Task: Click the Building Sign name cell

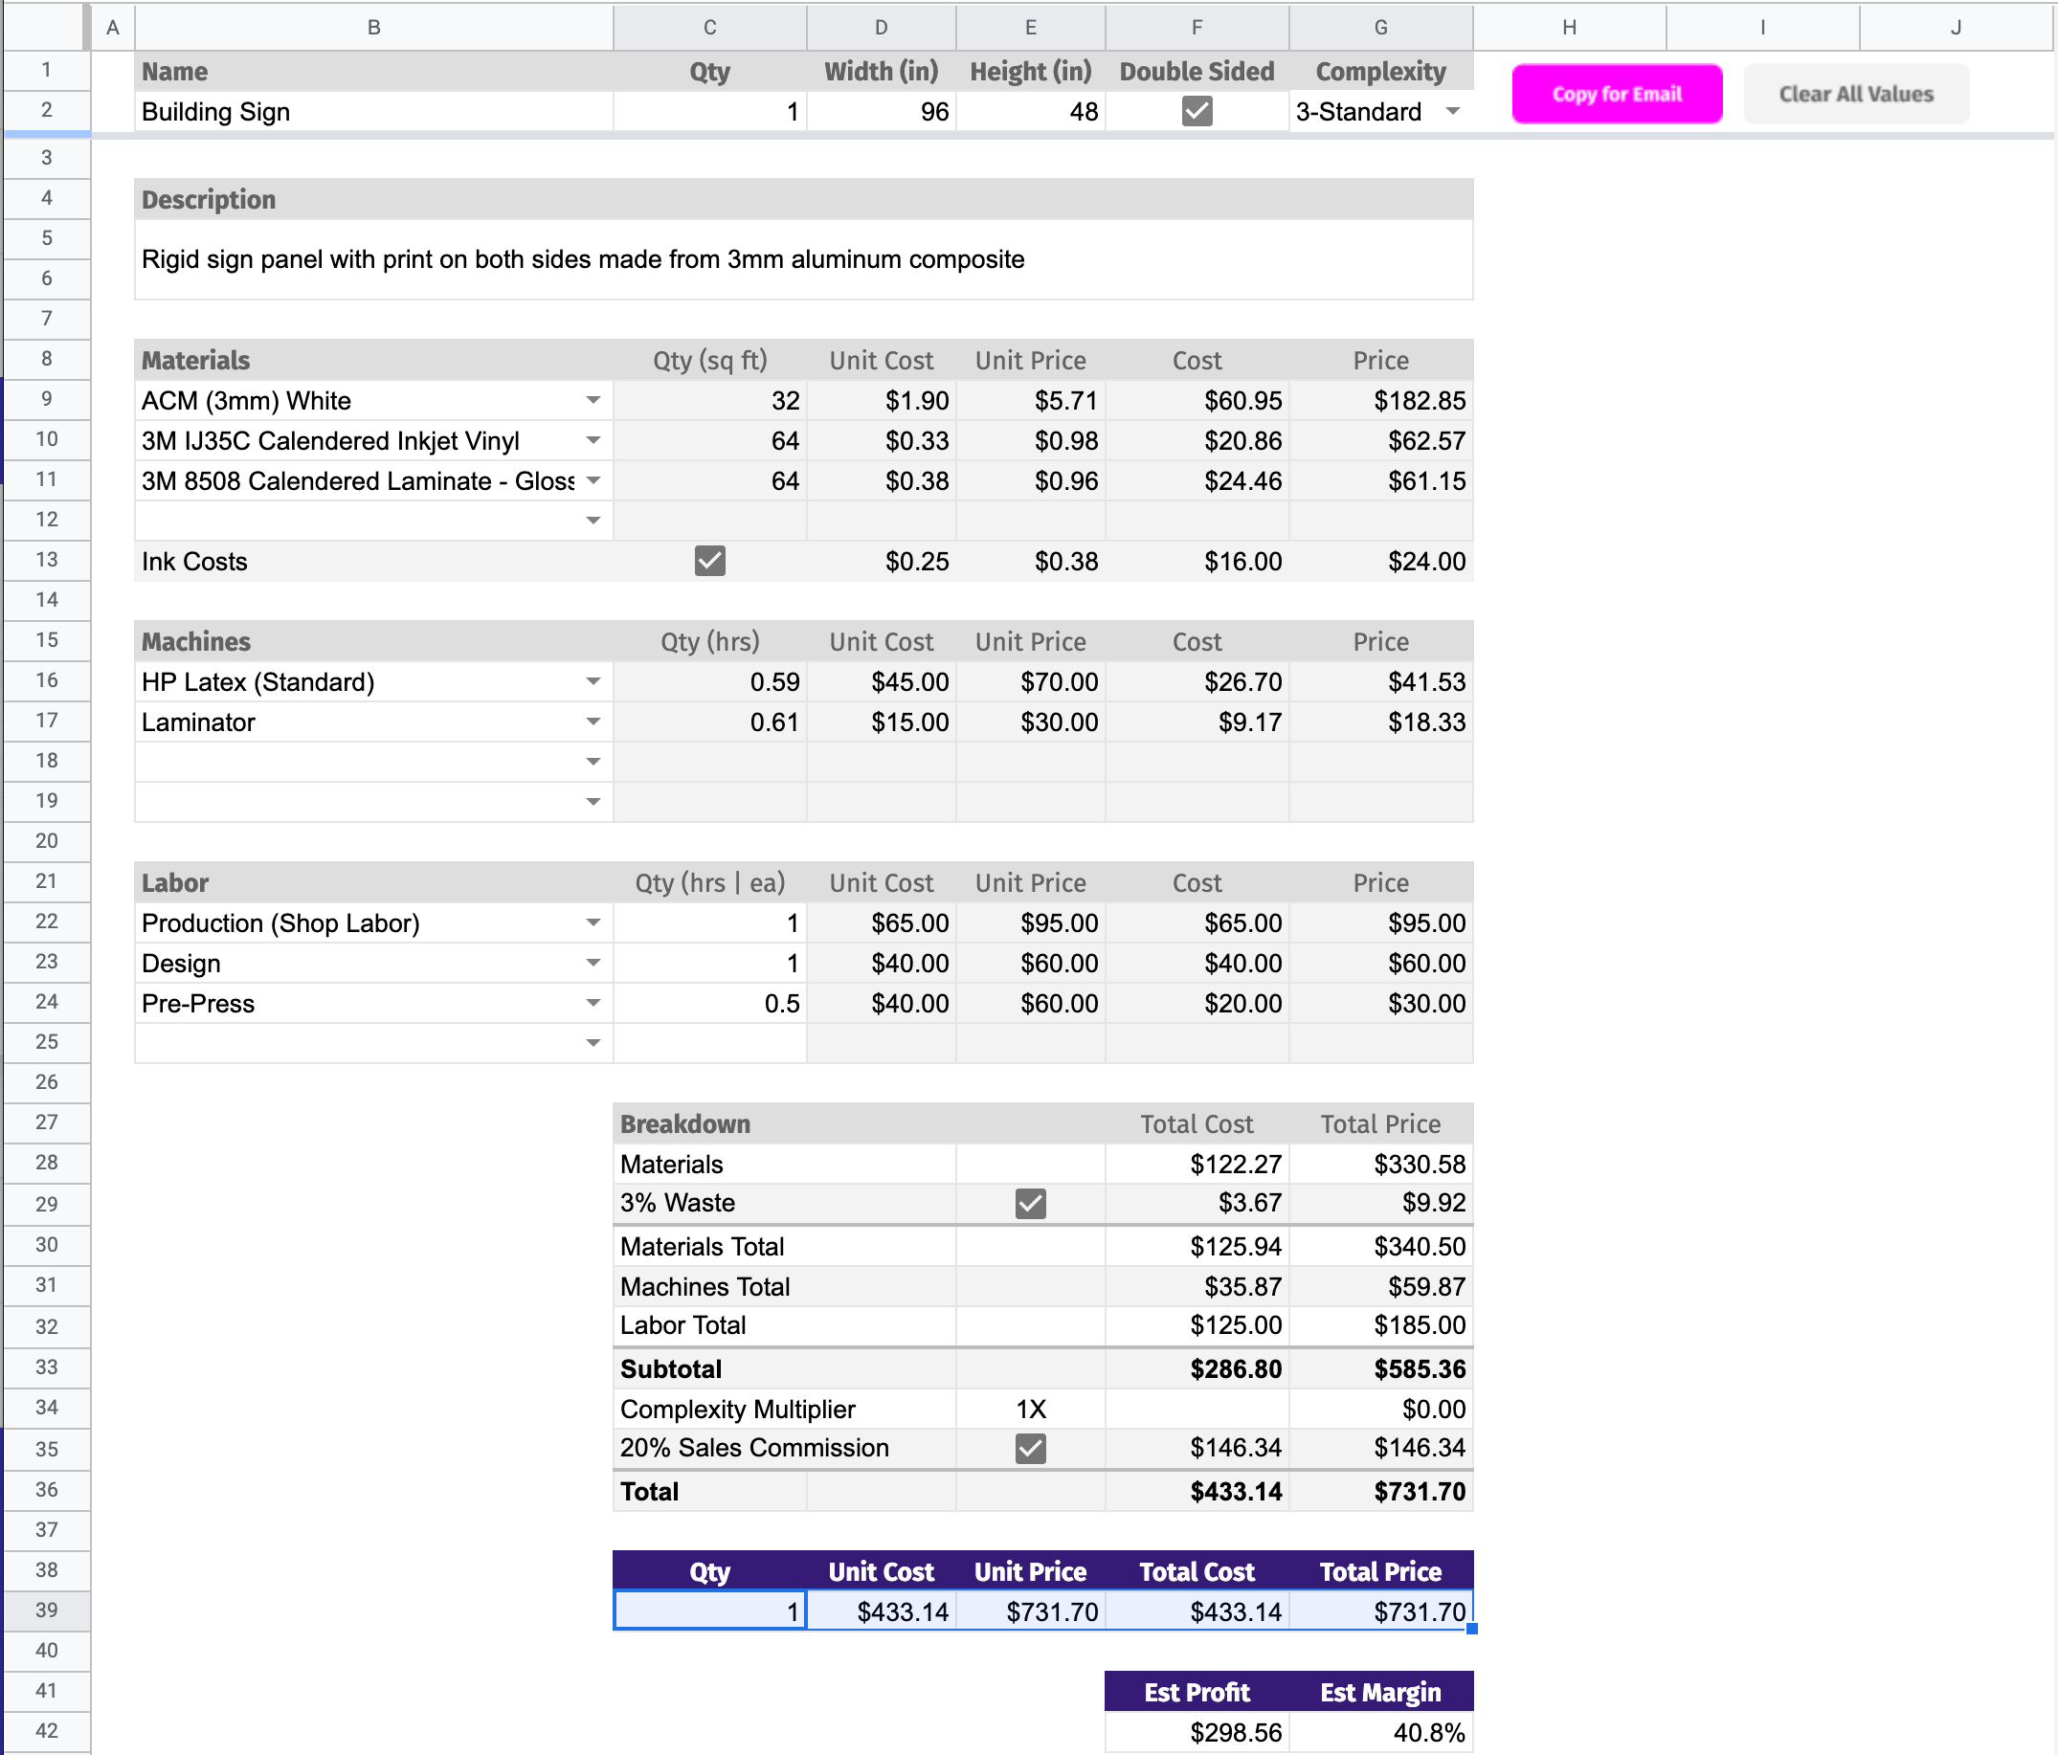Action: point(372,111)
